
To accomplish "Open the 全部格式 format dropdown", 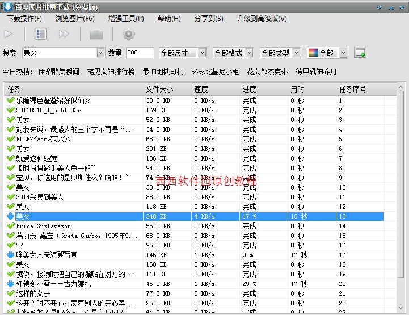I will [x=250, y=53].
